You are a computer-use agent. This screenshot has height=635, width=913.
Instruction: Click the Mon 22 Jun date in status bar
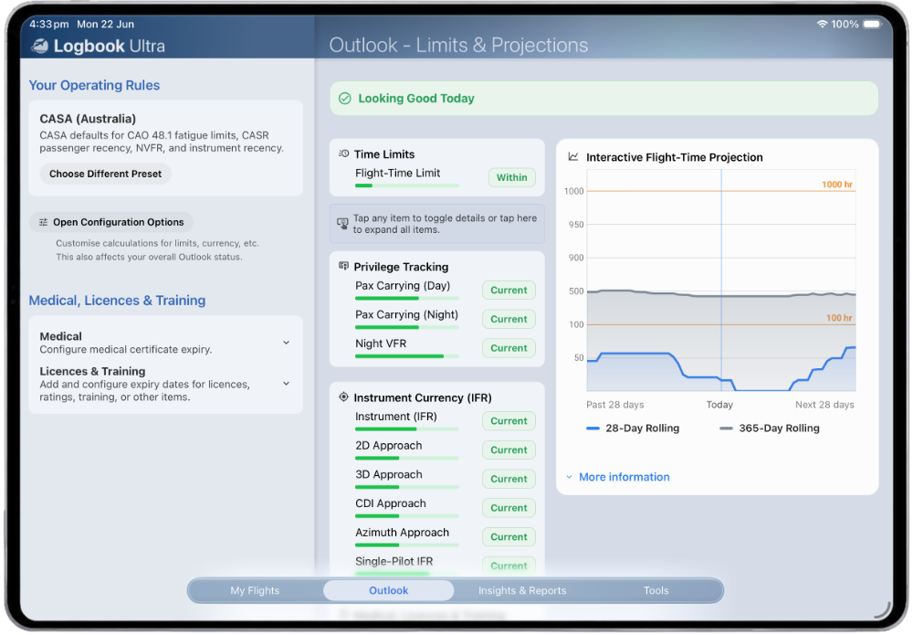(105, 24)
